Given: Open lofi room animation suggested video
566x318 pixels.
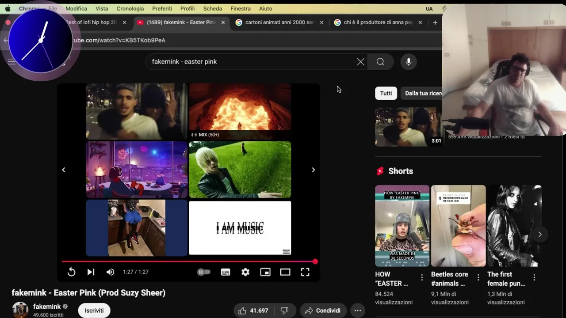Looking at the screenshot, I should (137, 170).
